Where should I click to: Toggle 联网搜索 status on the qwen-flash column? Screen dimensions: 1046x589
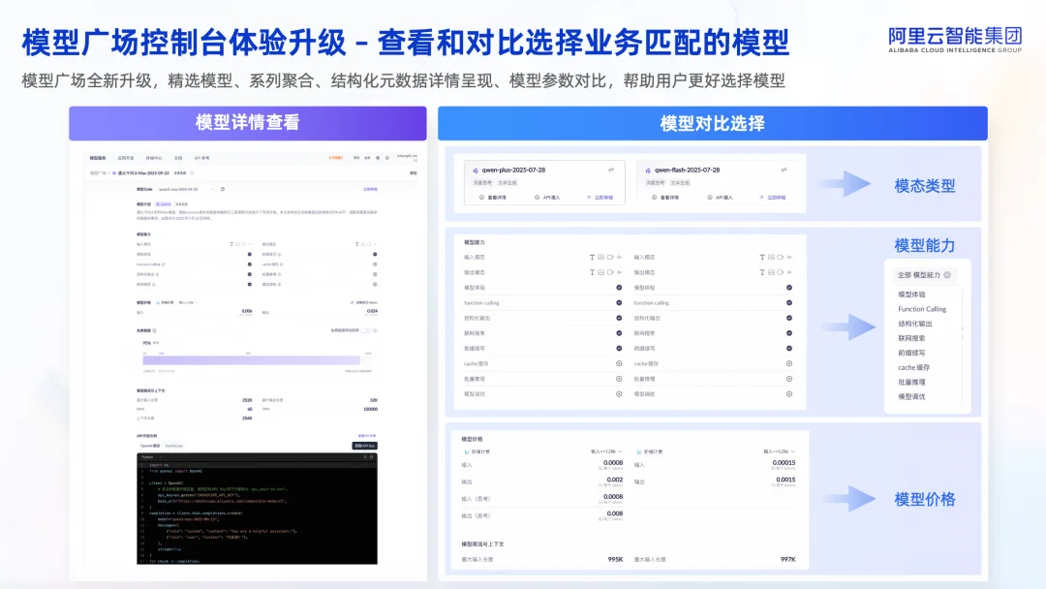point(787,332)
